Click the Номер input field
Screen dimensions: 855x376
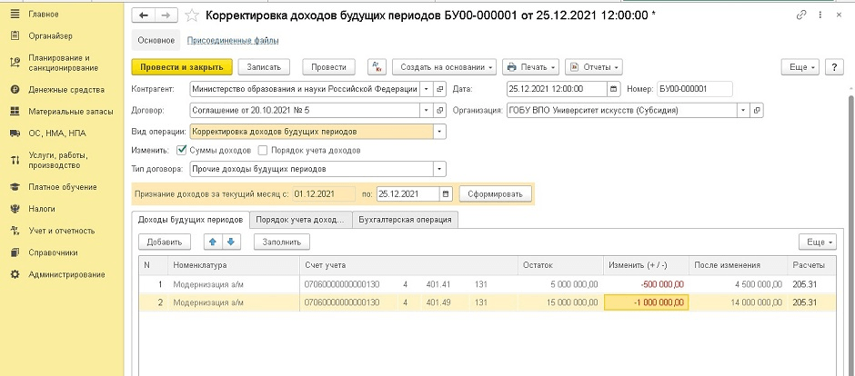pos(694,89)
